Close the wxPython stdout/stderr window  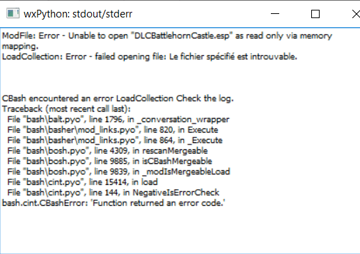(x=356, y=14)
